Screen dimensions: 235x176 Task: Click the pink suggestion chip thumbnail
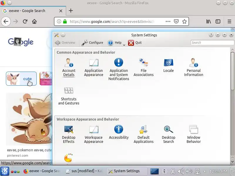coord(46,79)
